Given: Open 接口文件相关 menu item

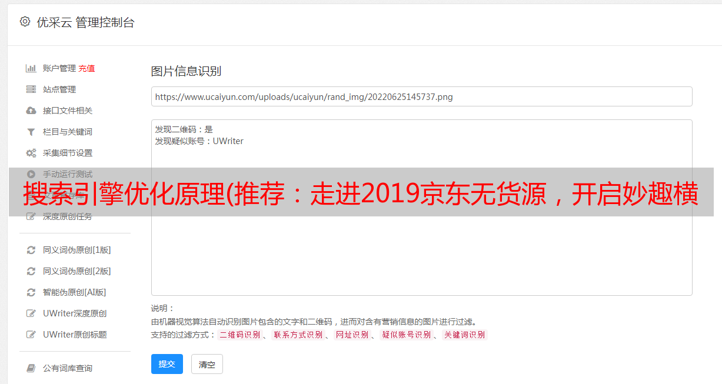Looking at the screenshot, I should pos(68,111).
